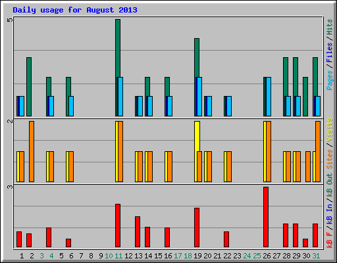Select the tallest red kB bar, day 26
This screenshot has width=337, height=263.
pos(266,217)
